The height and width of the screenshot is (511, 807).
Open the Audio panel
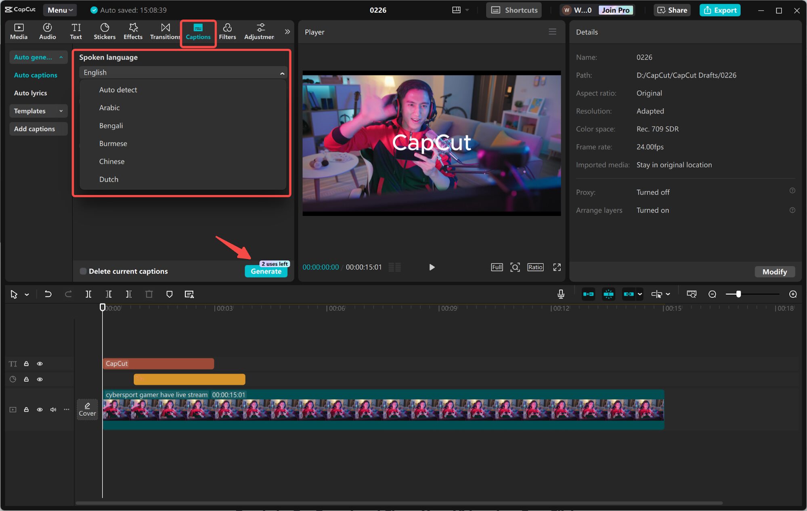coord(47,31)
